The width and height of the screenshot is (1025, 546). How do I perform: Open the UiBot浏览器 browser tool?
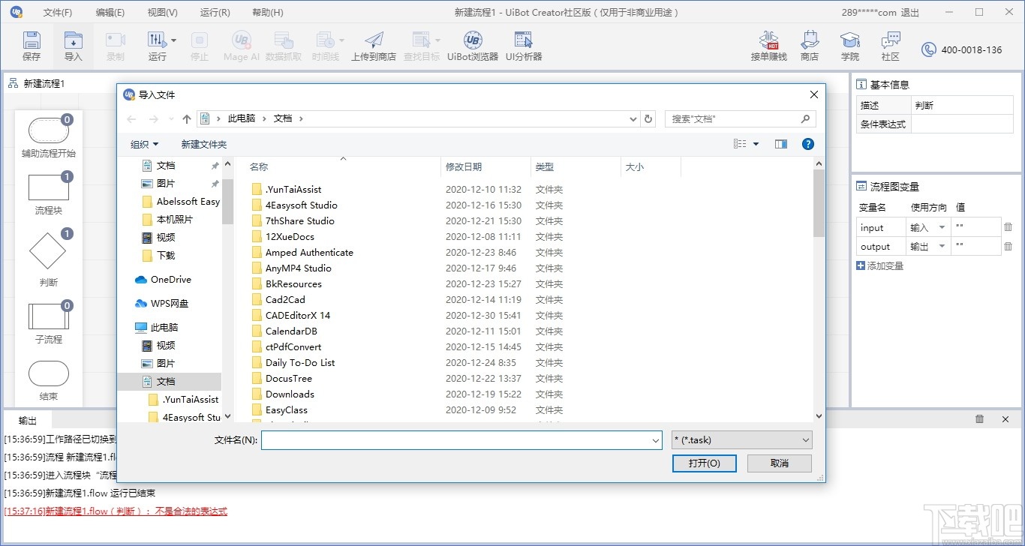[473, 46]
